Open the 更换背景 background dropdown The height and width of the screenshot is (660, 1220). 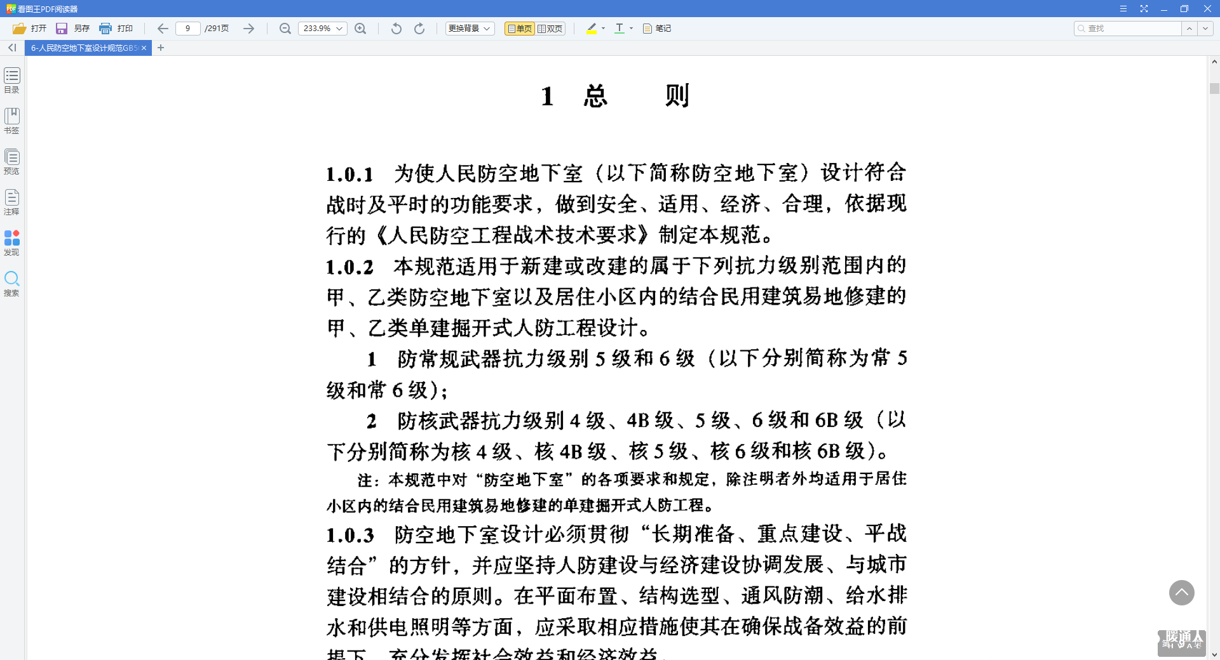tap(470, 29)
